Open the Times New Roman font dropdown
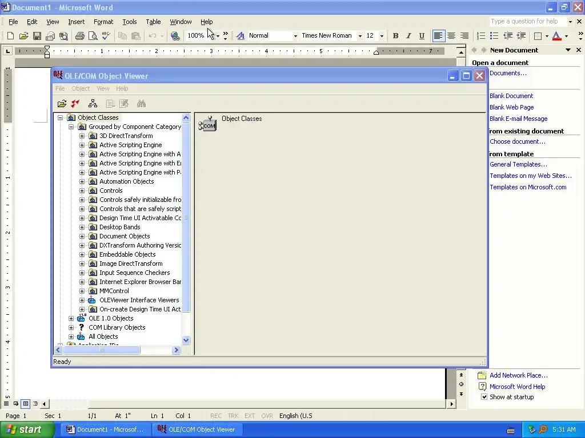 click(360, 36)
